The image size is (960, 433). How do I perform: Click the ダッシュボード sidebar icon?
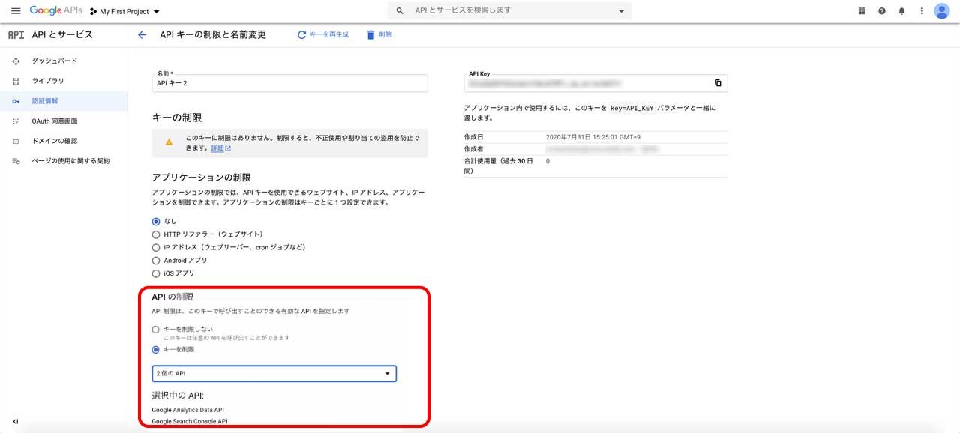16,61
